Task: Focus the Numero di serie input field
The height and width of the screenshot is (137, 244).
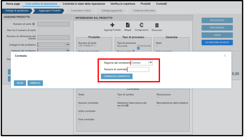Action: coord(54,24)
